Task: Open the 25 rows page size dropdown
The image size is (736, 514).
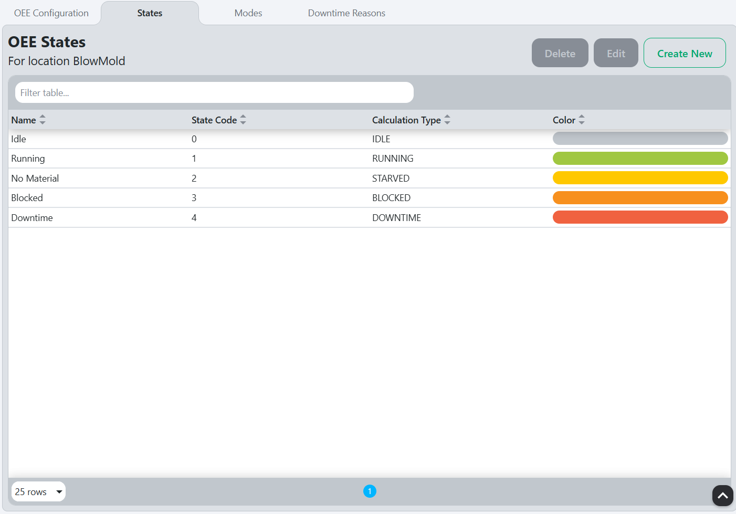Action: 38,491
